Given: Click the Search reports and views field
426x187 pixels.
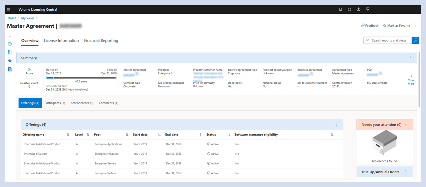Looking at the screenshot, I should coord(388,40).
